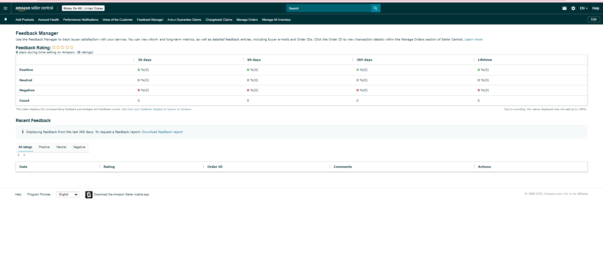
Task: Click the Negative row label
Action: (27, 90)
